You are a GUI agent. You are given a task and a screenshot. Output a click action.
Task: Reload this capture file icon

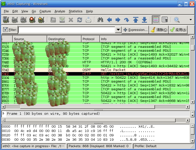pyautogui.click(x=79, y=20)
